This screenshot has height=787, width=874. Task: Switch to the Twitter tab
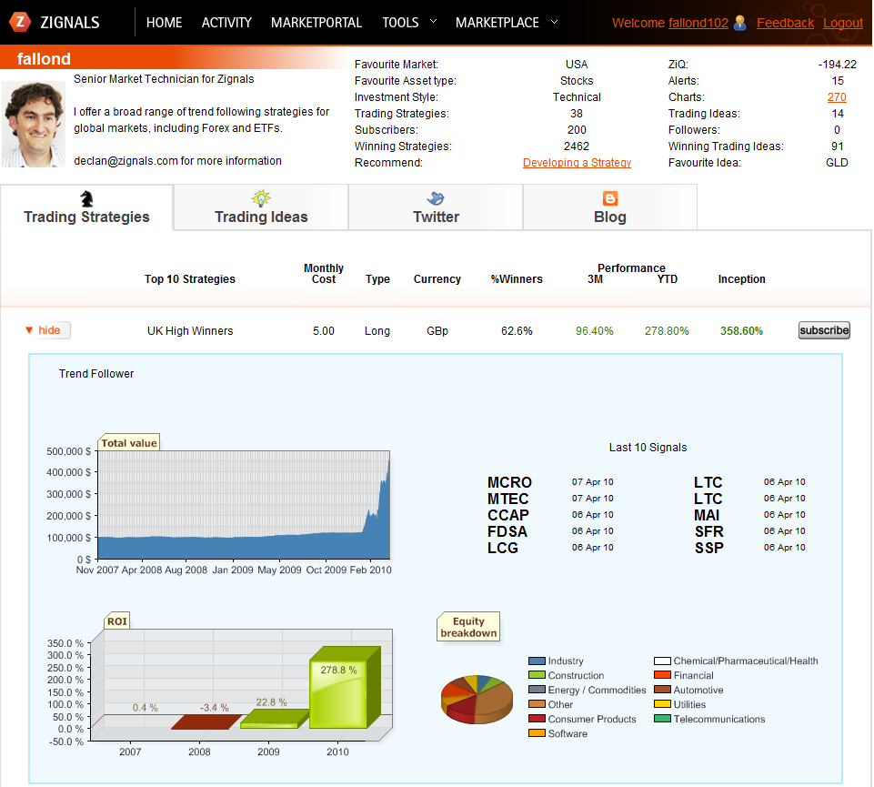click(x=436, y=207)
